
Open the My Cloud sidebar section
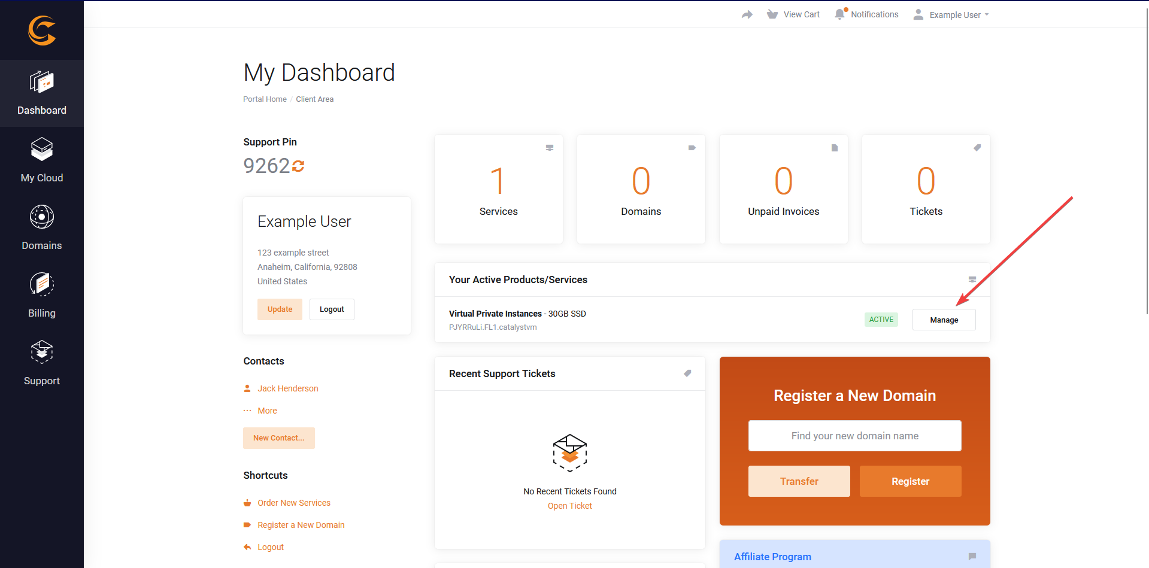(42, 160)
